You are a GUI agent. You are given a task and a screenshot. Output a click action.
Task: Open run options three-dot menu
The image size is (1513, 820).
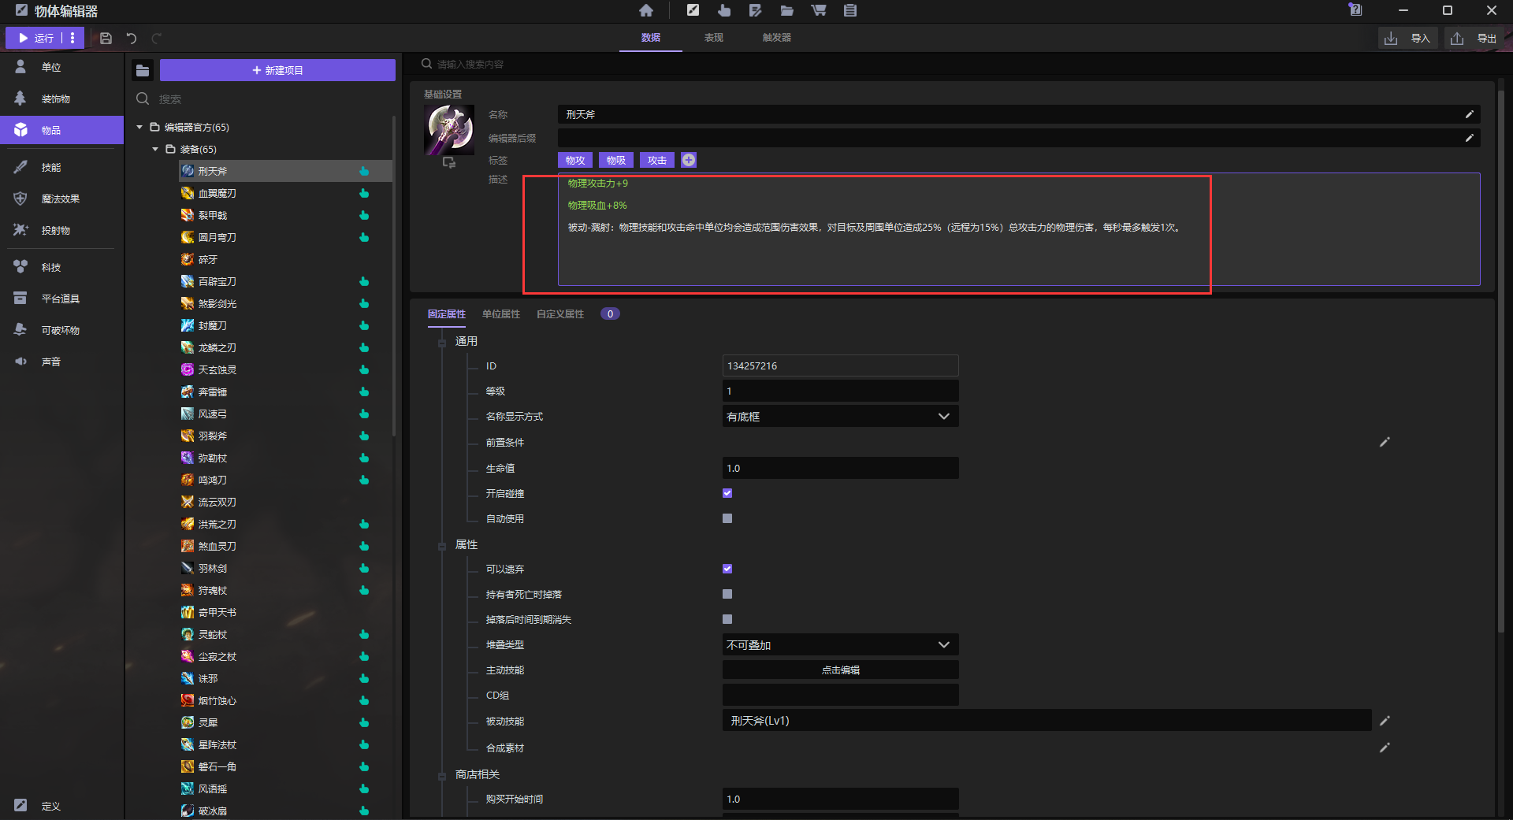[72, 38]
